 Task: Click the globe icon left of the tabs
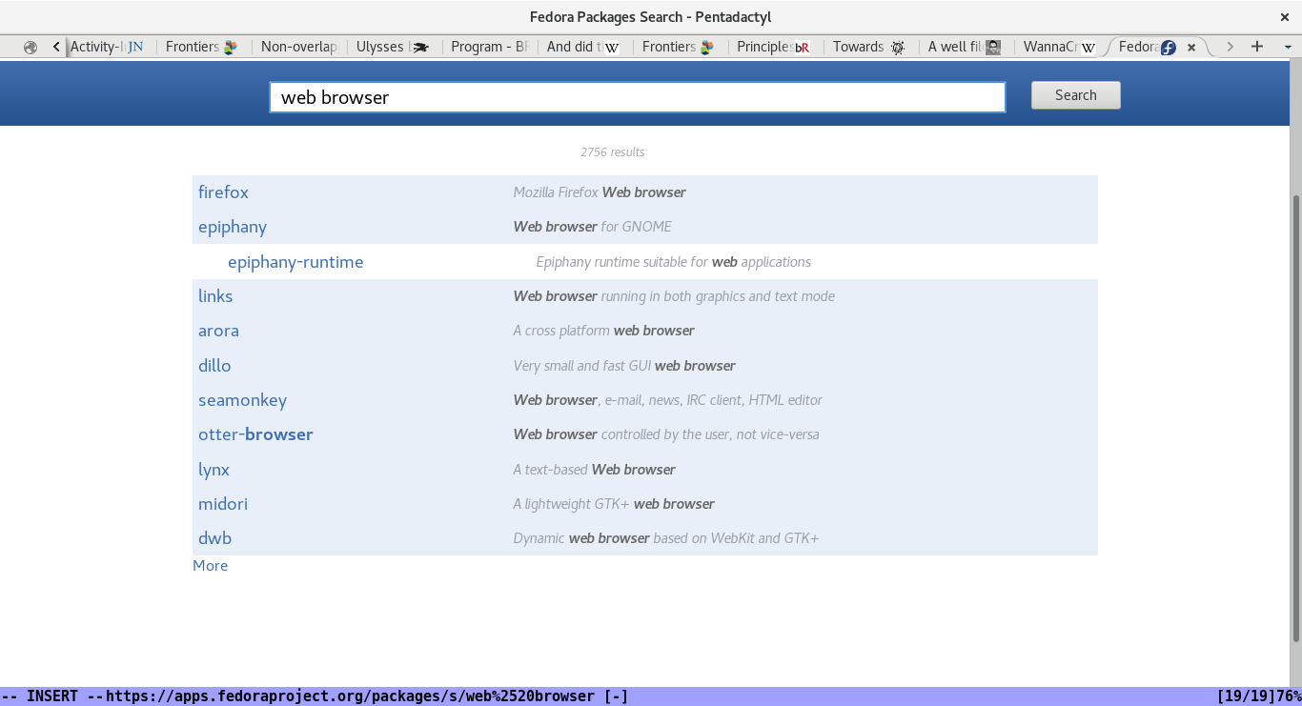[31, 47]
